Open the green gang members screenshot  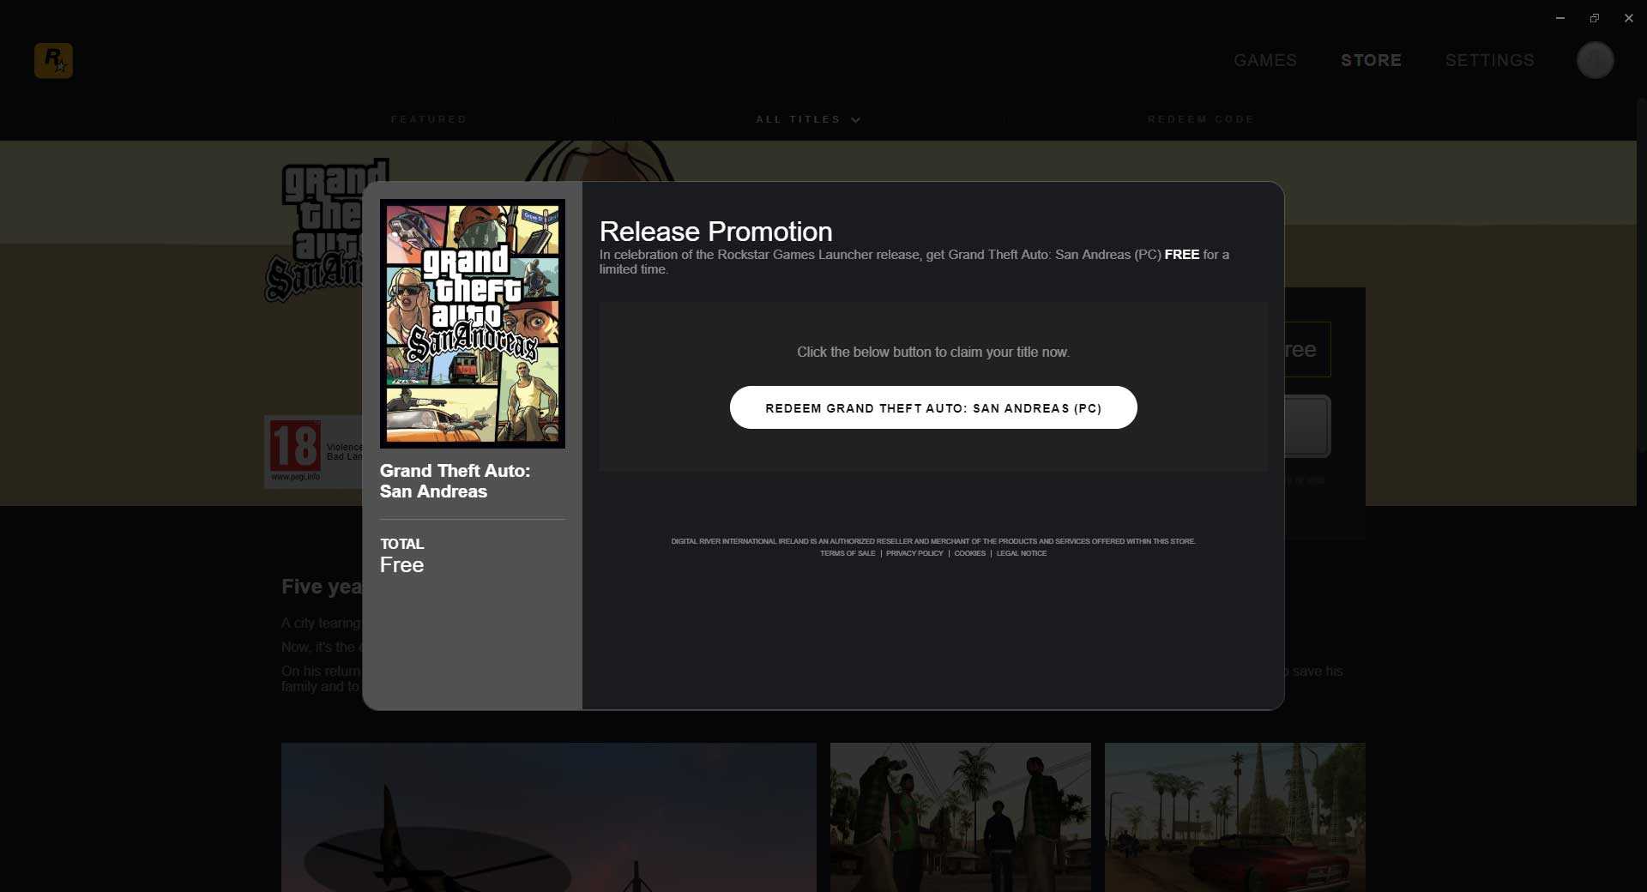(x=961, y=817)
